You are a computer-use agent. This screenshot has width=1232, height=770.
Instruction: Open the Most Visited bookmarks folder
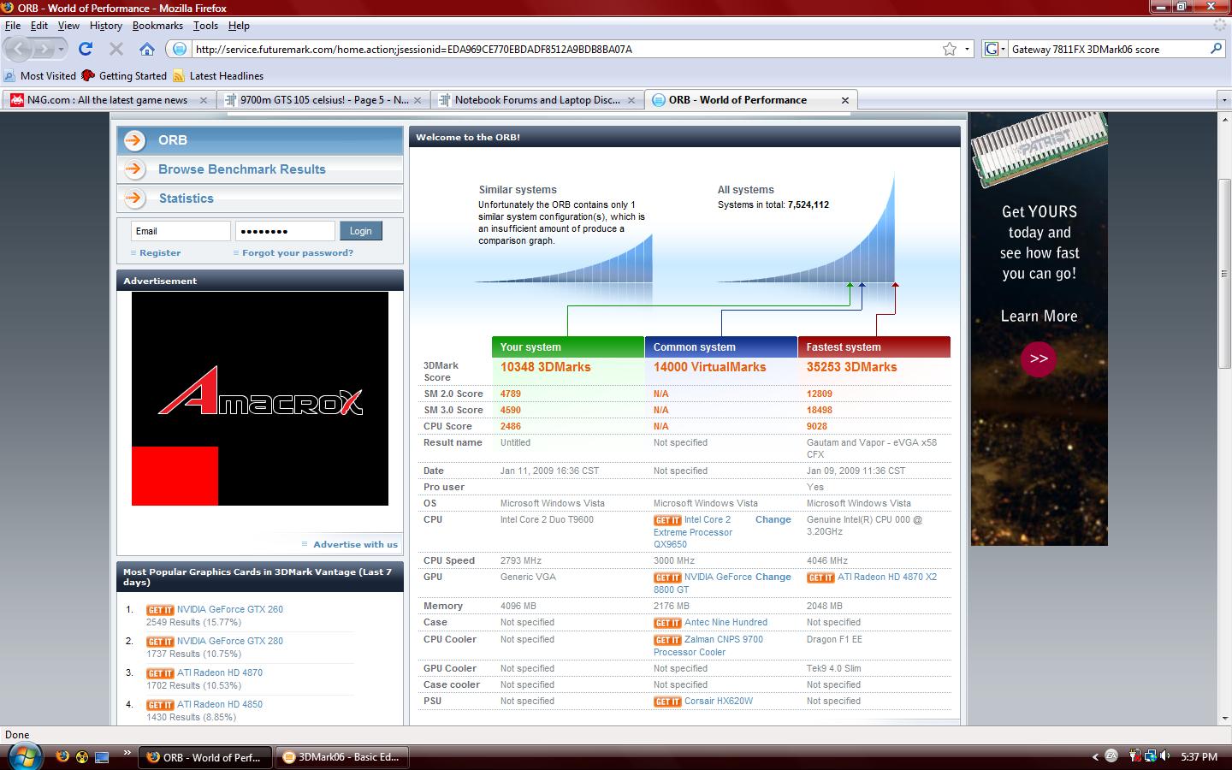(x=40, y=76)
